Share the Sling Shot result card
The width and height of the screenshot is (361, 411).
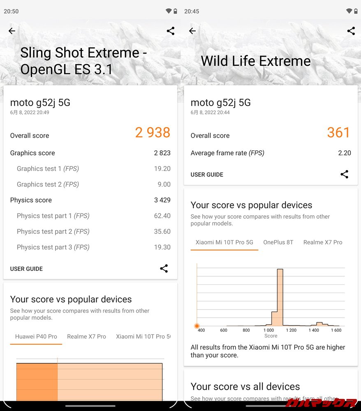tap(164, 269)
